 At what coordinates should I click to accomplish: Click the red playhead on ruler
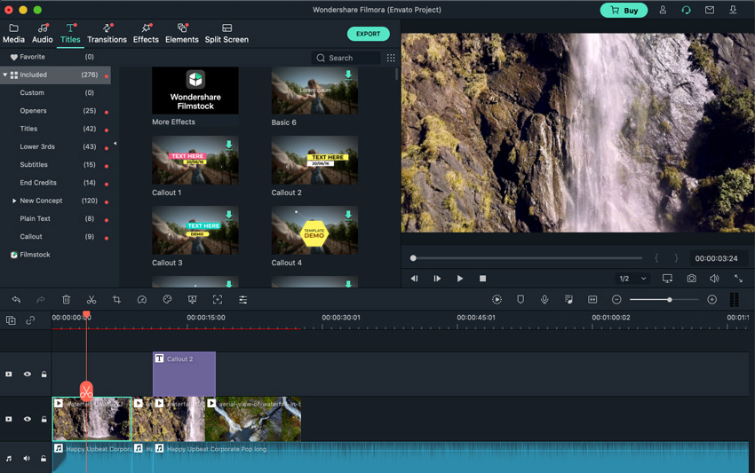86,316
